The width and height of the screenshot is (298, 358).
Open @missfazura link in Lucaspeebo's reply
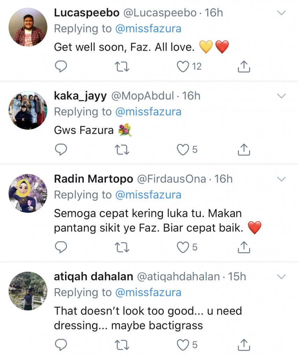(x=148, y=29)
